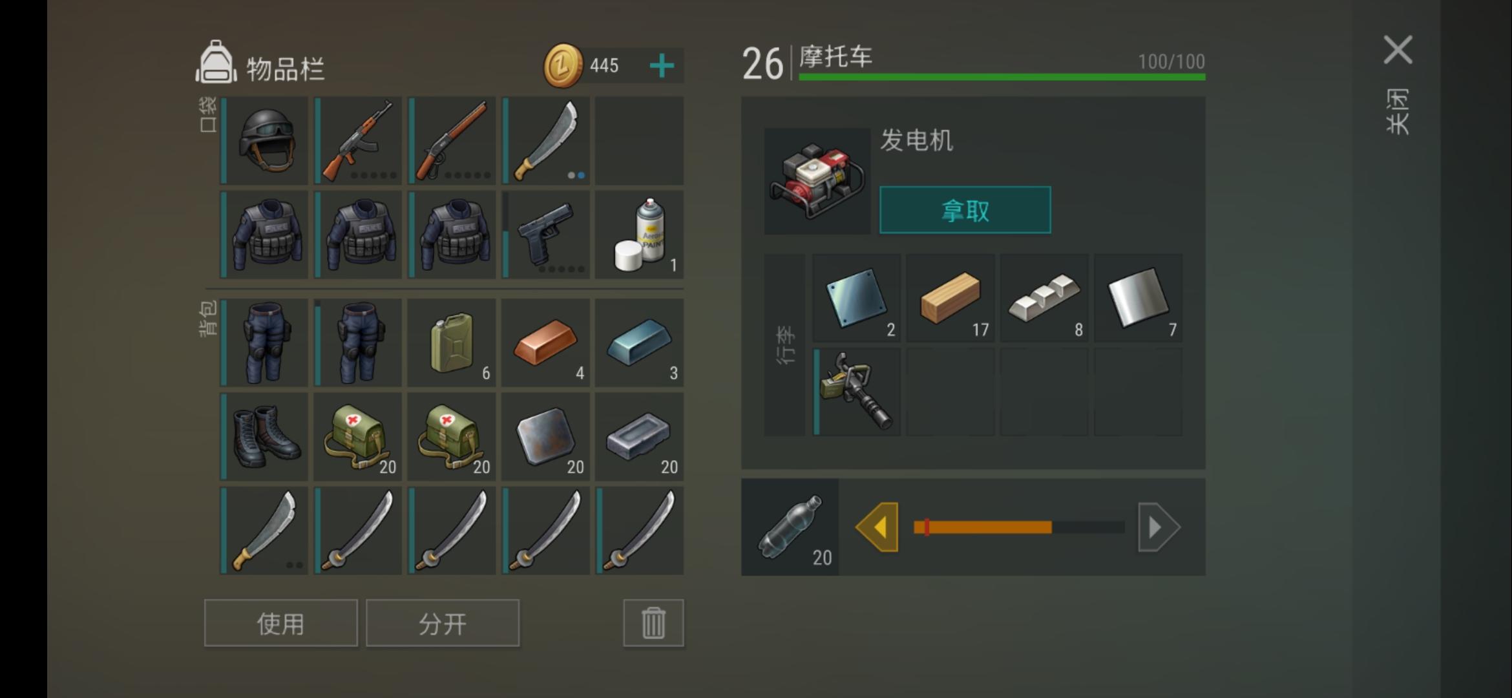The image size is (1512, 698).
Task: Close the inventory with the X button
Action: click(x=1398, y=50)
